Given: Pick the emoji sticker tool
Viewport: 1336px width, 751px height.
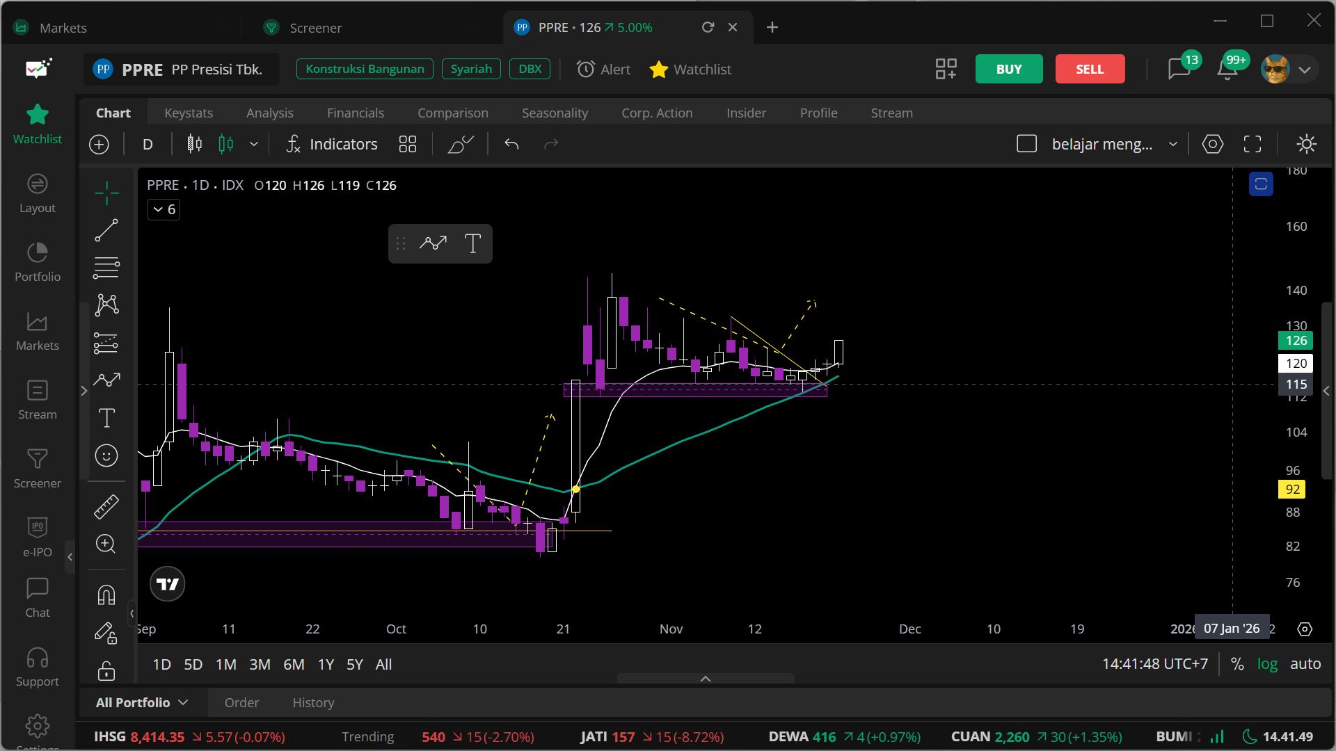Looking at the screenshot, I should click(x=106, y=455).
